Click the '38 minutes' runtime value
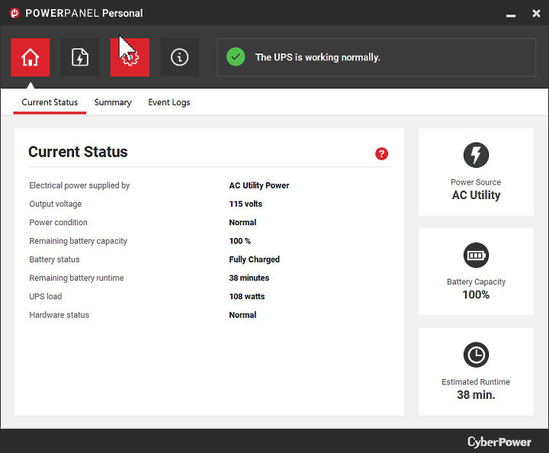Screen dimensions: 549x453 coord(249,278)
